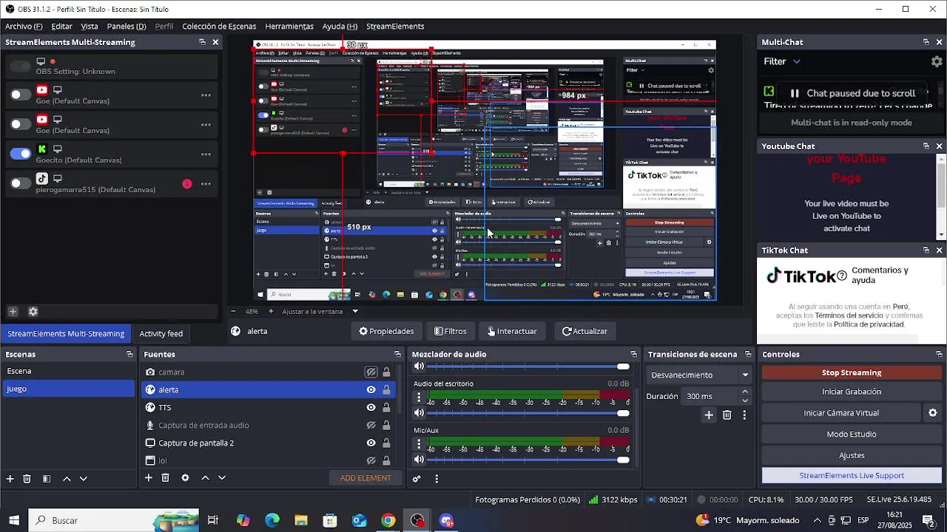
Task: Remove selected source with trash icon
Action: (x=165, y=478)
